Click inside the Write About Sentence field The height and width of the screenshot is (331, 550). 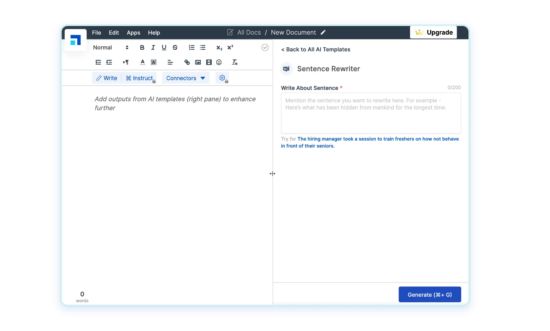click(x=371, y=113)
